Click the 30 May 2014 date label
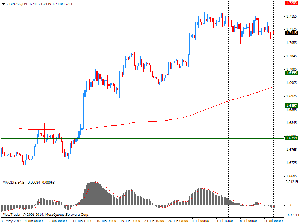The width and height of the screenshot is (299, 224). [11, 221]
